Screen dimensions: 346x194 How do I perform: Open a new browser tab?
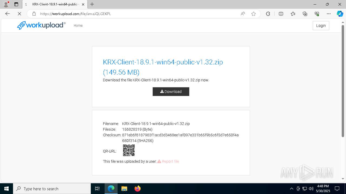(x=92, y=4)
